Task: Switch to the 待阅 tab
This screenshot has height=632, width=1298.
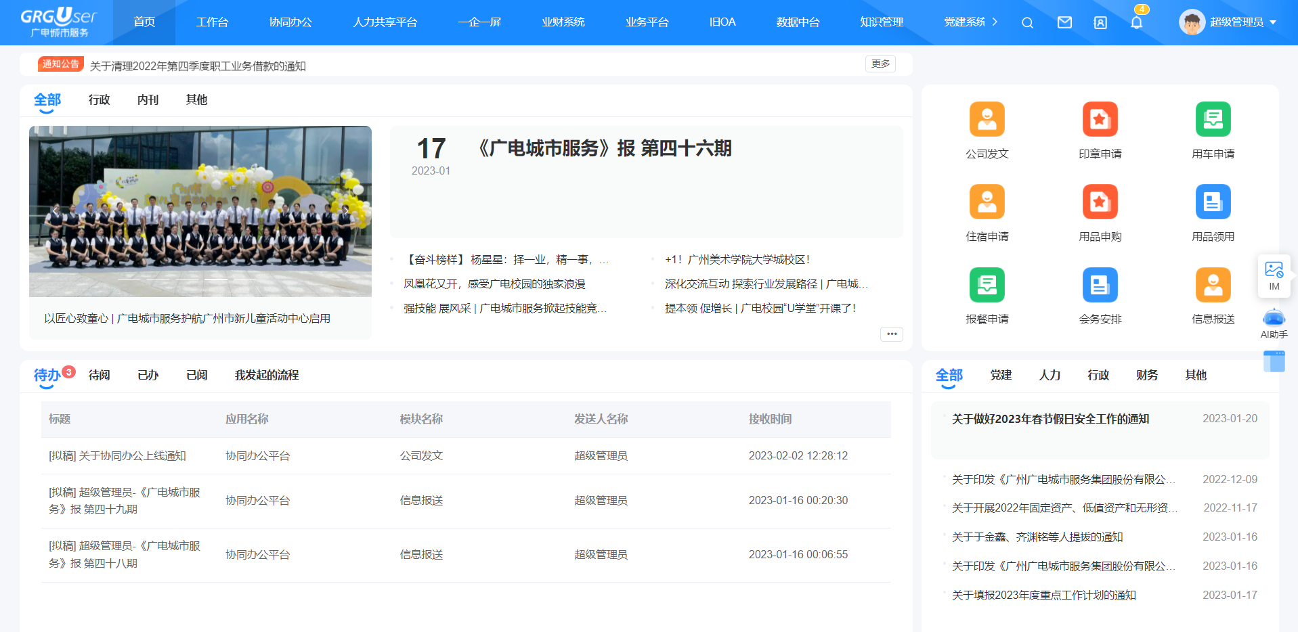Action: pyautogui.click(x=99, y=375)
